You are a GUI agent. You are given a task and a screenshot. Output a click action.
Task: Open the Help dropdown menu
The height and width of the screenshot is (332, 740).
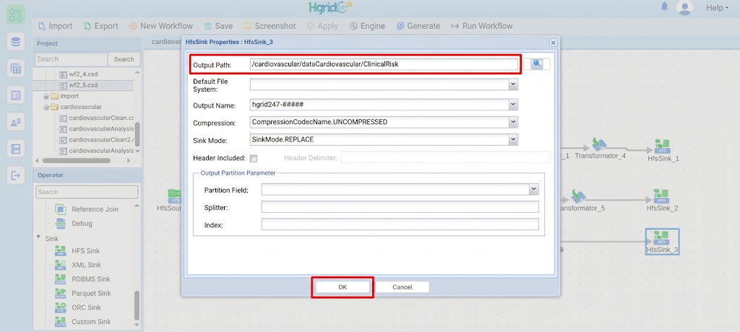(717, 7)
